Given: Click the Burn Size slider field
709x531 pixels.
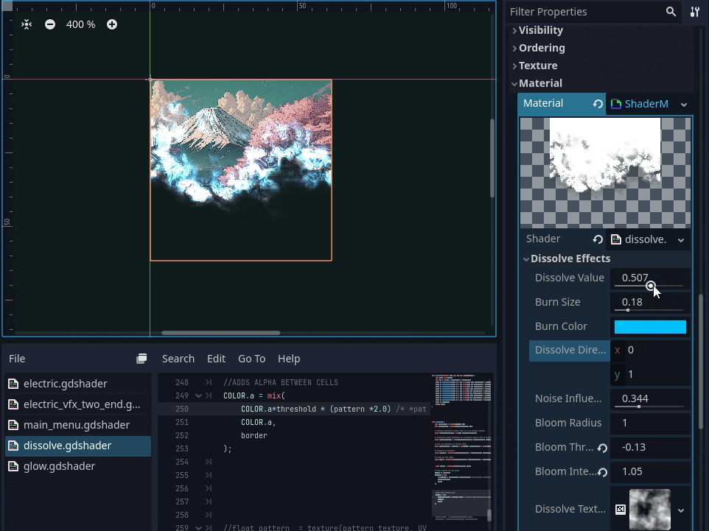Looking at the screenshot, I should [650, 303].
